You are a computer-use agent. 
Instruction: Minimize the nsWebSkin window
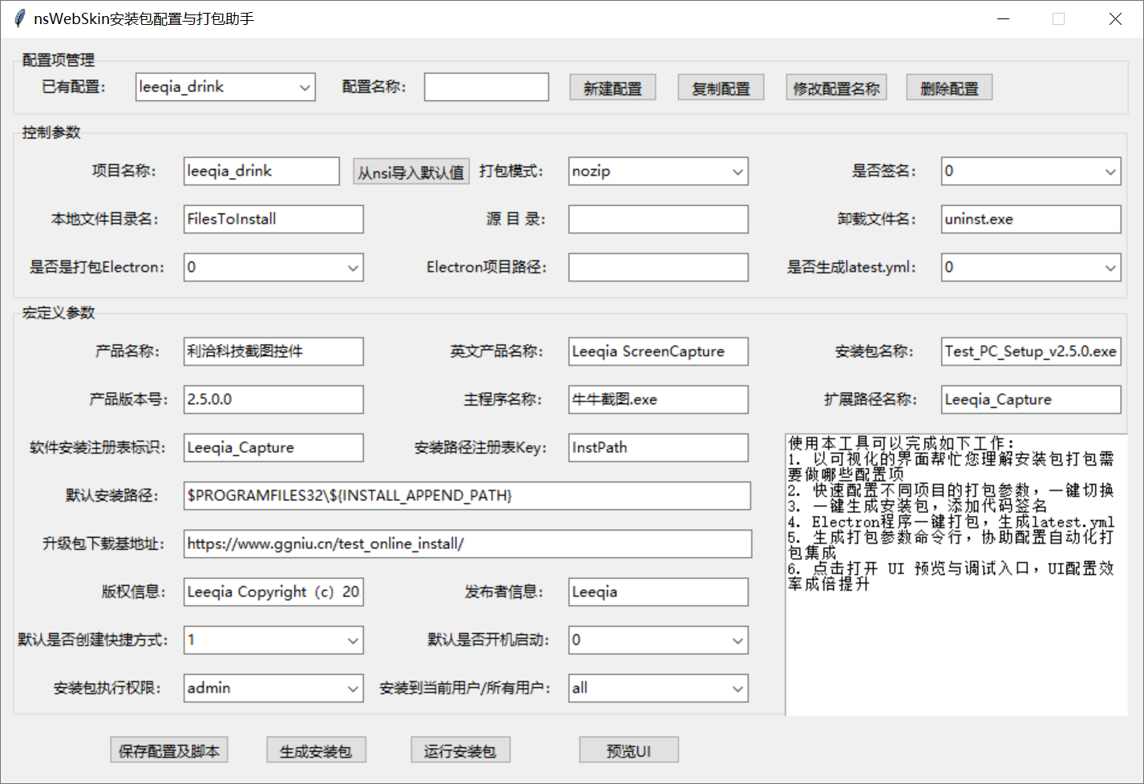(1003, 18)
